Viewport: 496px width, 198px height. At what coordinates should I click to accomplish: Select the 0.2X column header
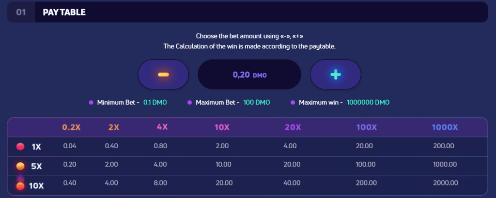pos(71,127)
